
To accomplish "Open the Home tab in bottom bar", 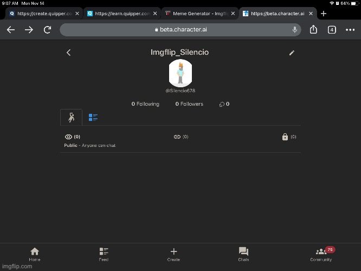I will point(35,254).
